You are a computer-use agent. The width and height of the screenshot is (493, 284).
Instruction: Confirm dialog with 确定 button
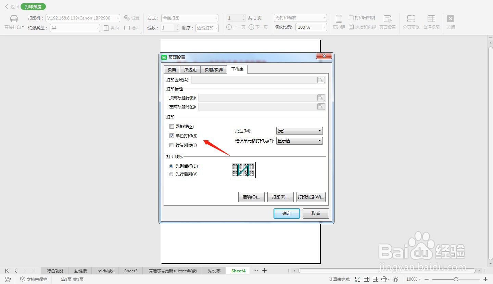[287, 214]
